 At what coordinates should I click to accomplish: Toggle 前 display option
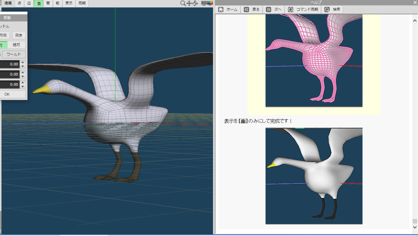[57, 3]
